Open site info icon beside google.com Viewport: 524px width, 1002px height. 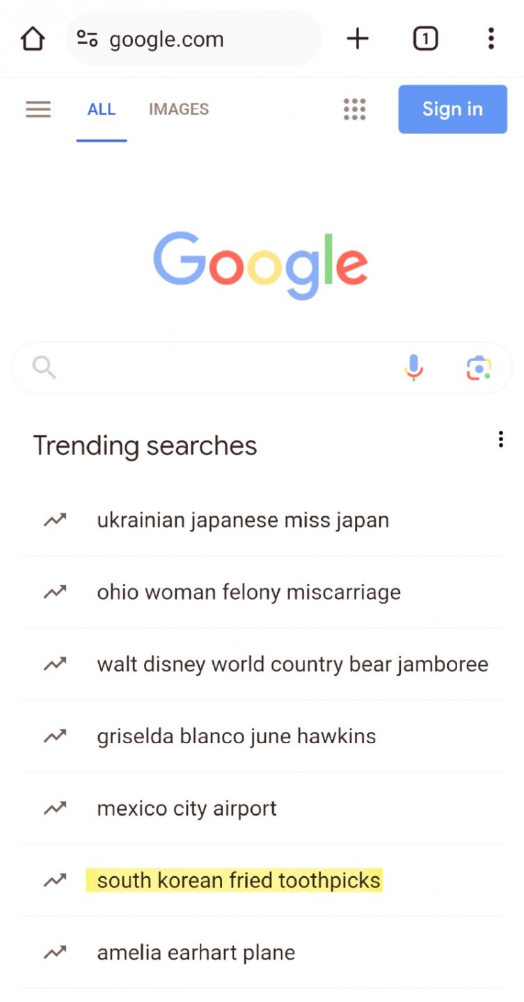click(87, 39)
